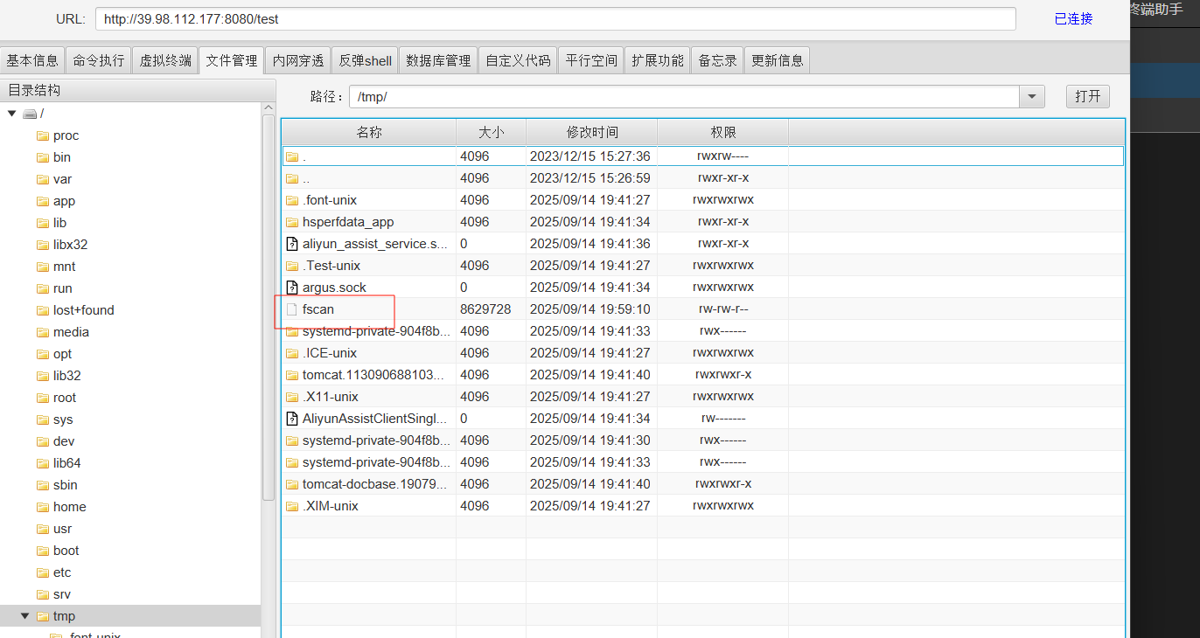Switch to the 命令执行 tab
This screenshot has height=638, width=1200.
(x=99, y=60)
